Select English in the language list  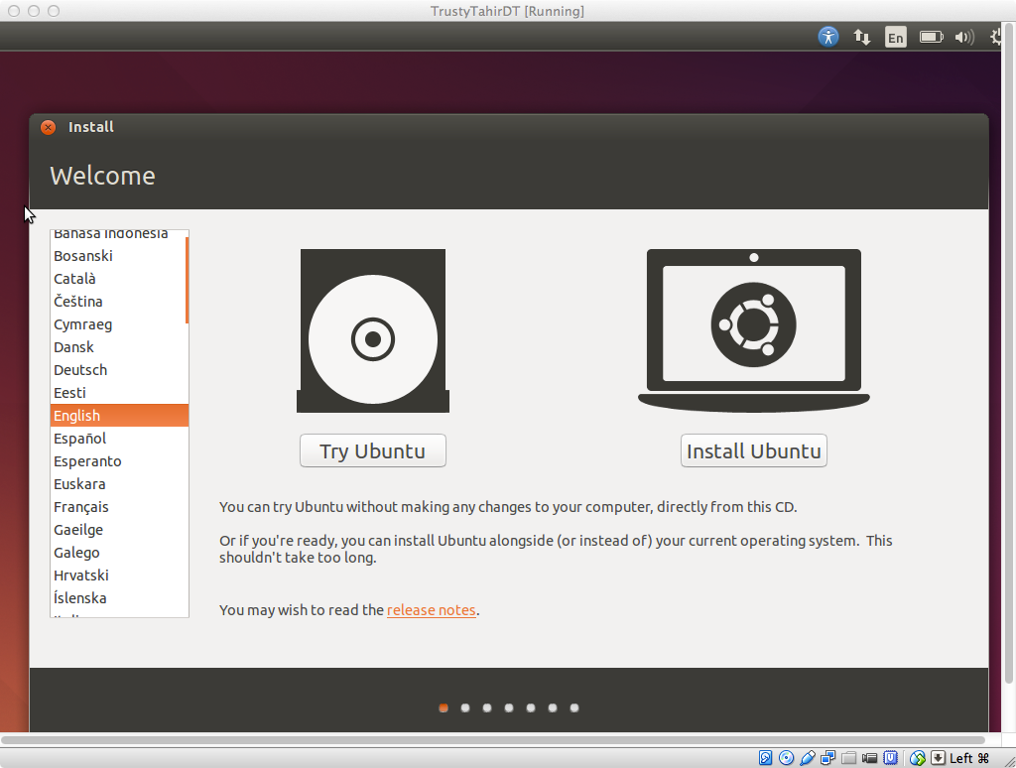pos(119,416)
